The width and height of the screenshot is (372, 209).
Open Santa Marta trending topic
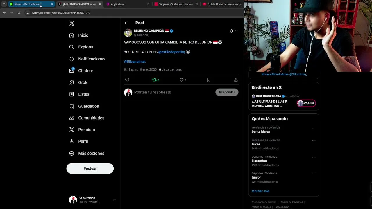pyautogui.click(x=261, y=132)
